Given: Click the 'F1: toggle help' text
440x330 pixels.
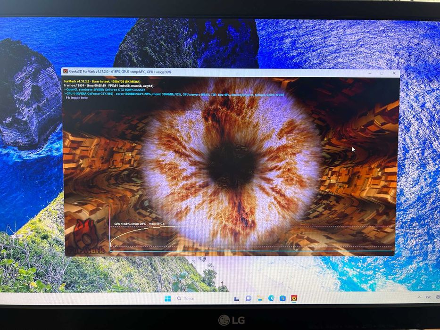Looking at the screenshot, I should (x=76, y=98).
